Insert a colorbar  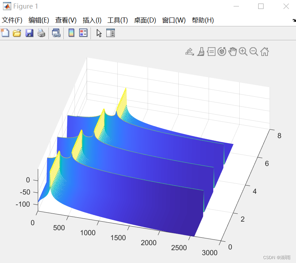tap(71, 33)
